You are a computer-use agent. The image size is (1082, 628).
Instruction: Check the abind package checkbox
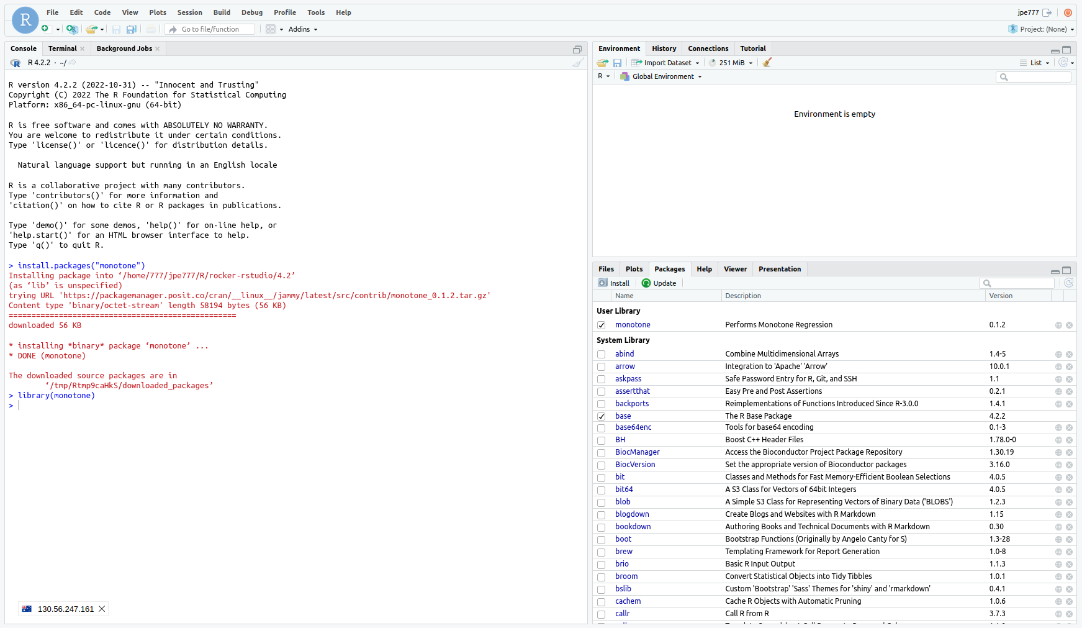point(601,354)
